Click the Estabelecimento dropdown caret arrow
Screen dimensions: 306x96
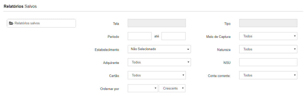pos(188,49)
